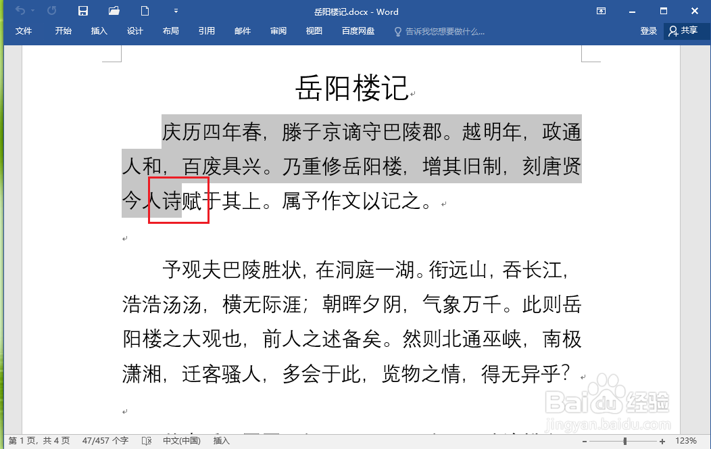Click the text 属予作文以记之 in first paragraph
The image size is (711, 449).
[351, 200]
